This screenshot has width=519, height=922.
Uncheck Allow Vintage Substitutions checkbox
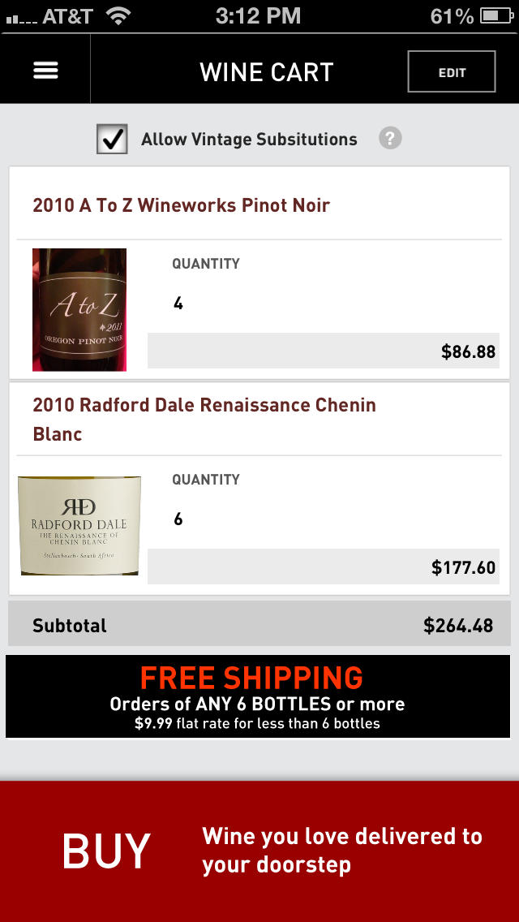click(112, 139)
